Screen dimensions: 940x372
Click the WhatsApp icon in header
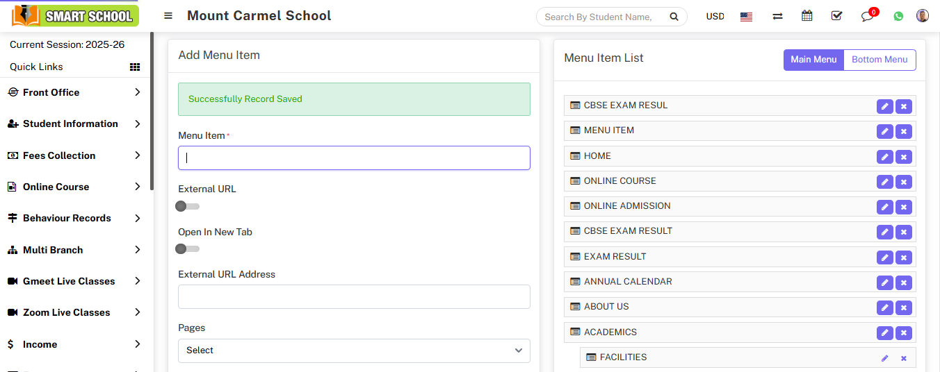tap(898, 16)
